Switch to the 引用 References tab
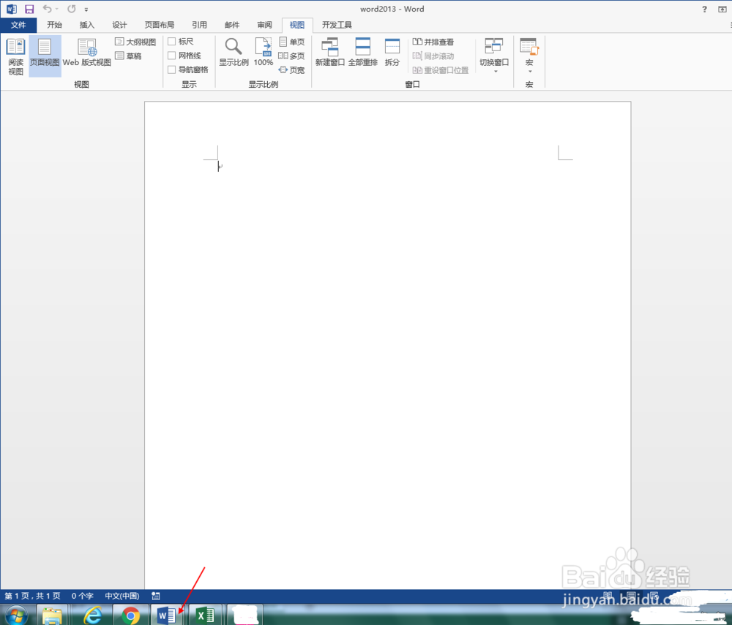Screen dimensions: 732x625 coord(199,25)
